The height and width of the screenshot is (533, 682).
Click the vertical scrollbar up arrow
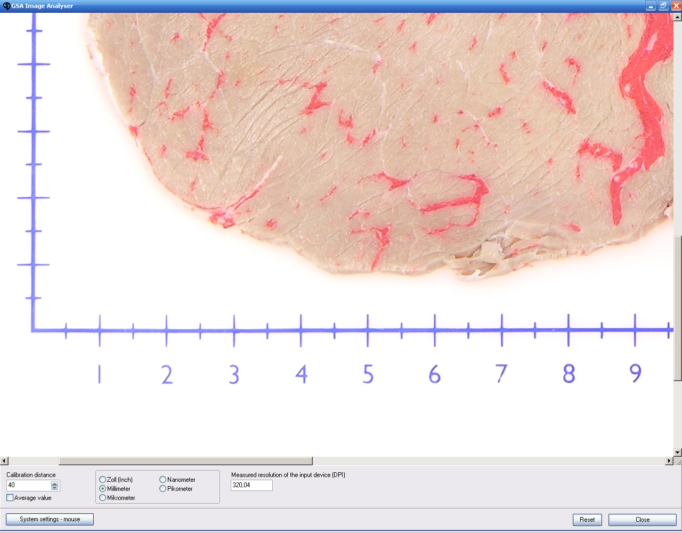[678, 17]
